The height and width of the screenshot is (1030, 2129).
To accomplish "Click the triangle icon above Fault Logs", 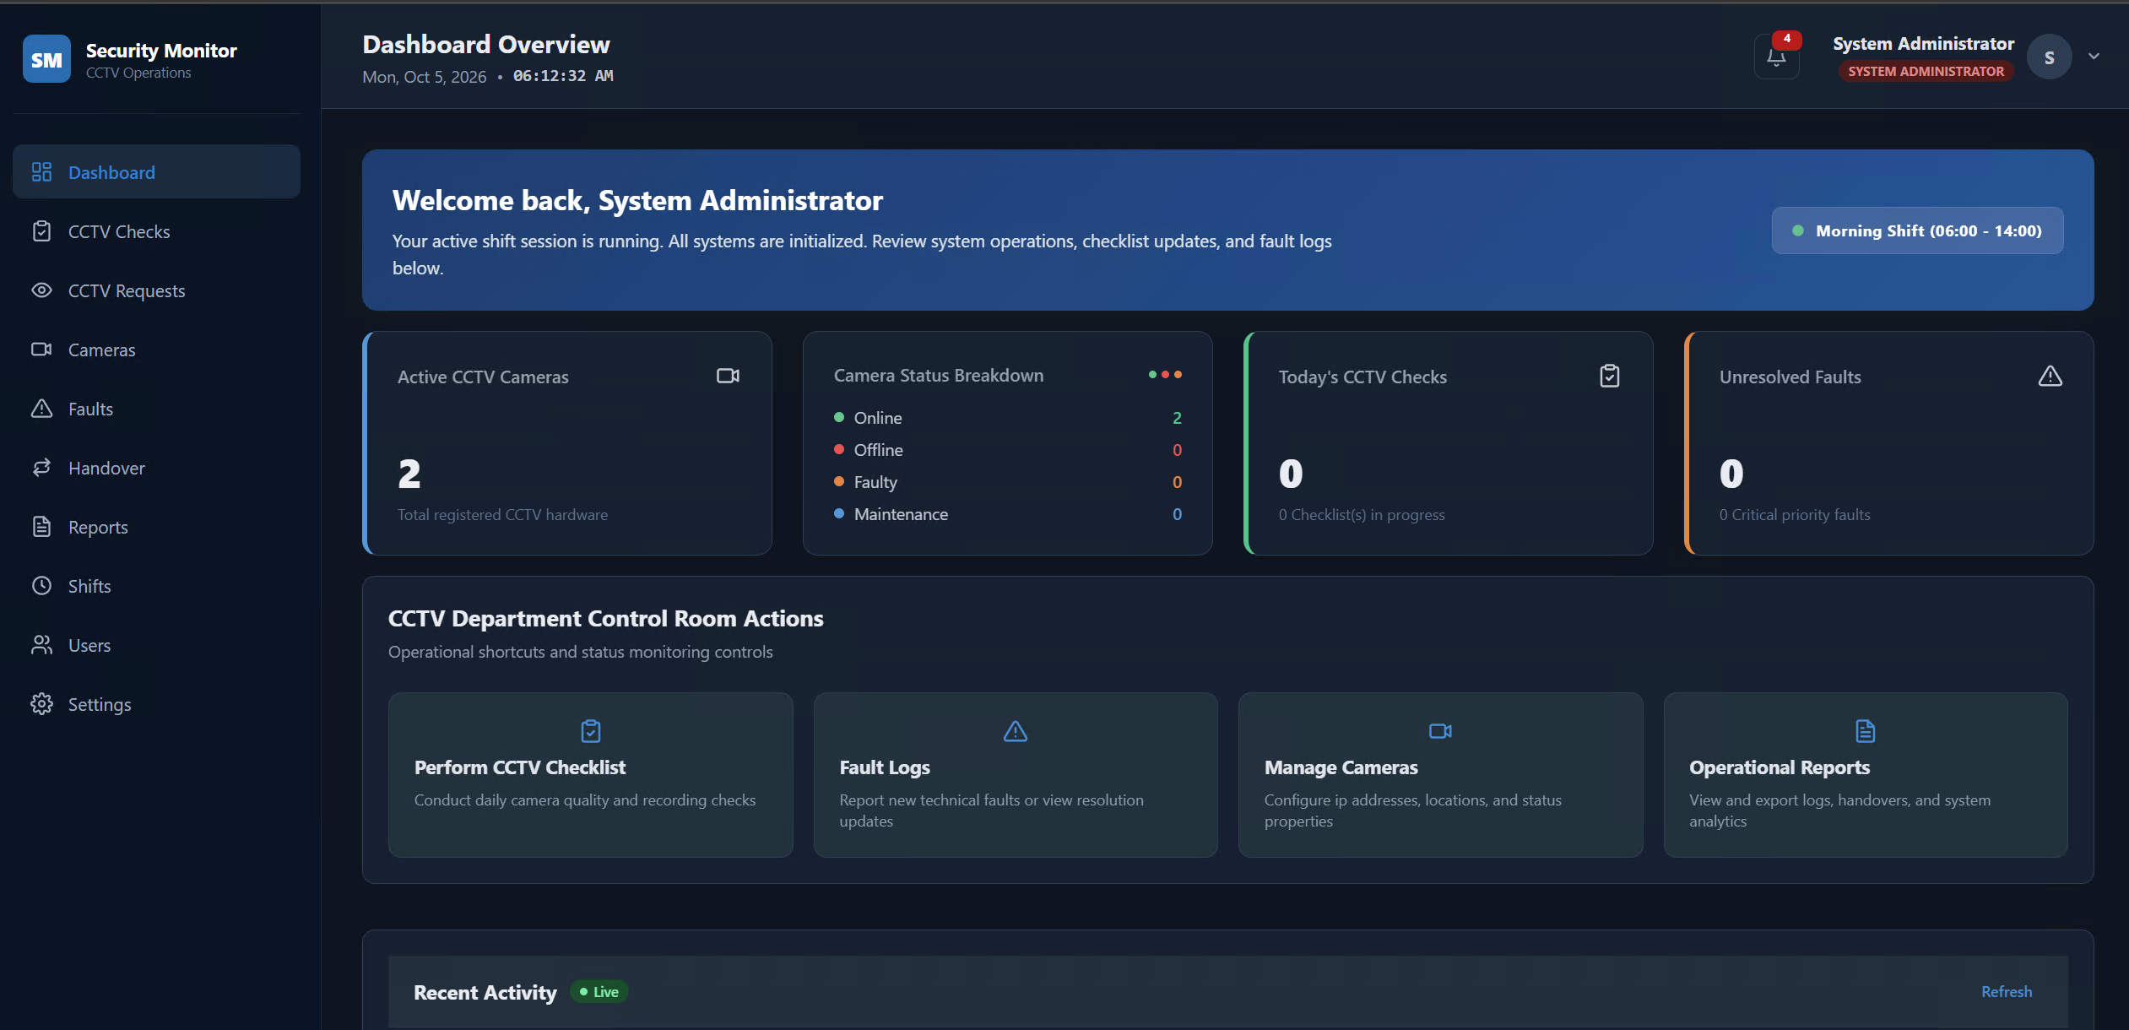I will pos(1015,731).
